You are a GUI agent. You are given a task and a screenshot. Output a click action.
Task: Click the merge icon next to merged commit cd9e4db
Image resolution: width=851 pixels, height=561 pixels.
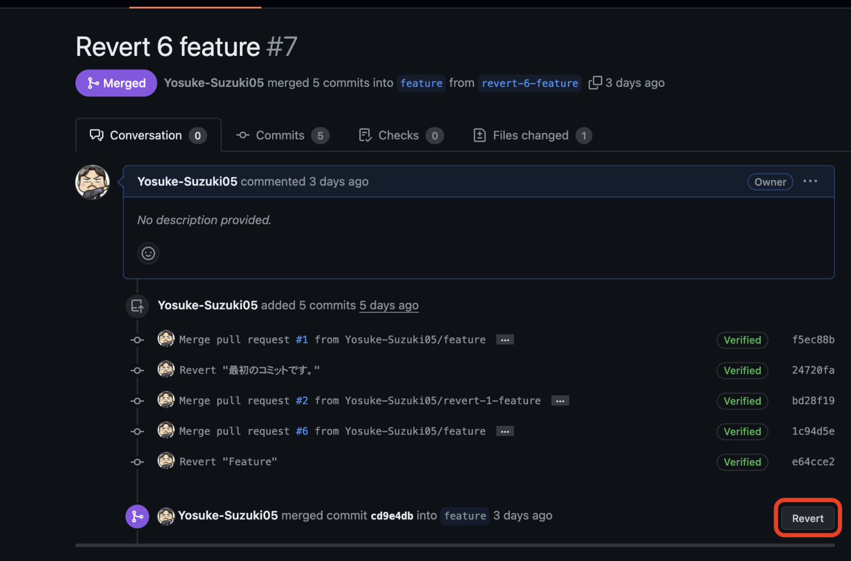[x=137, y=516]
